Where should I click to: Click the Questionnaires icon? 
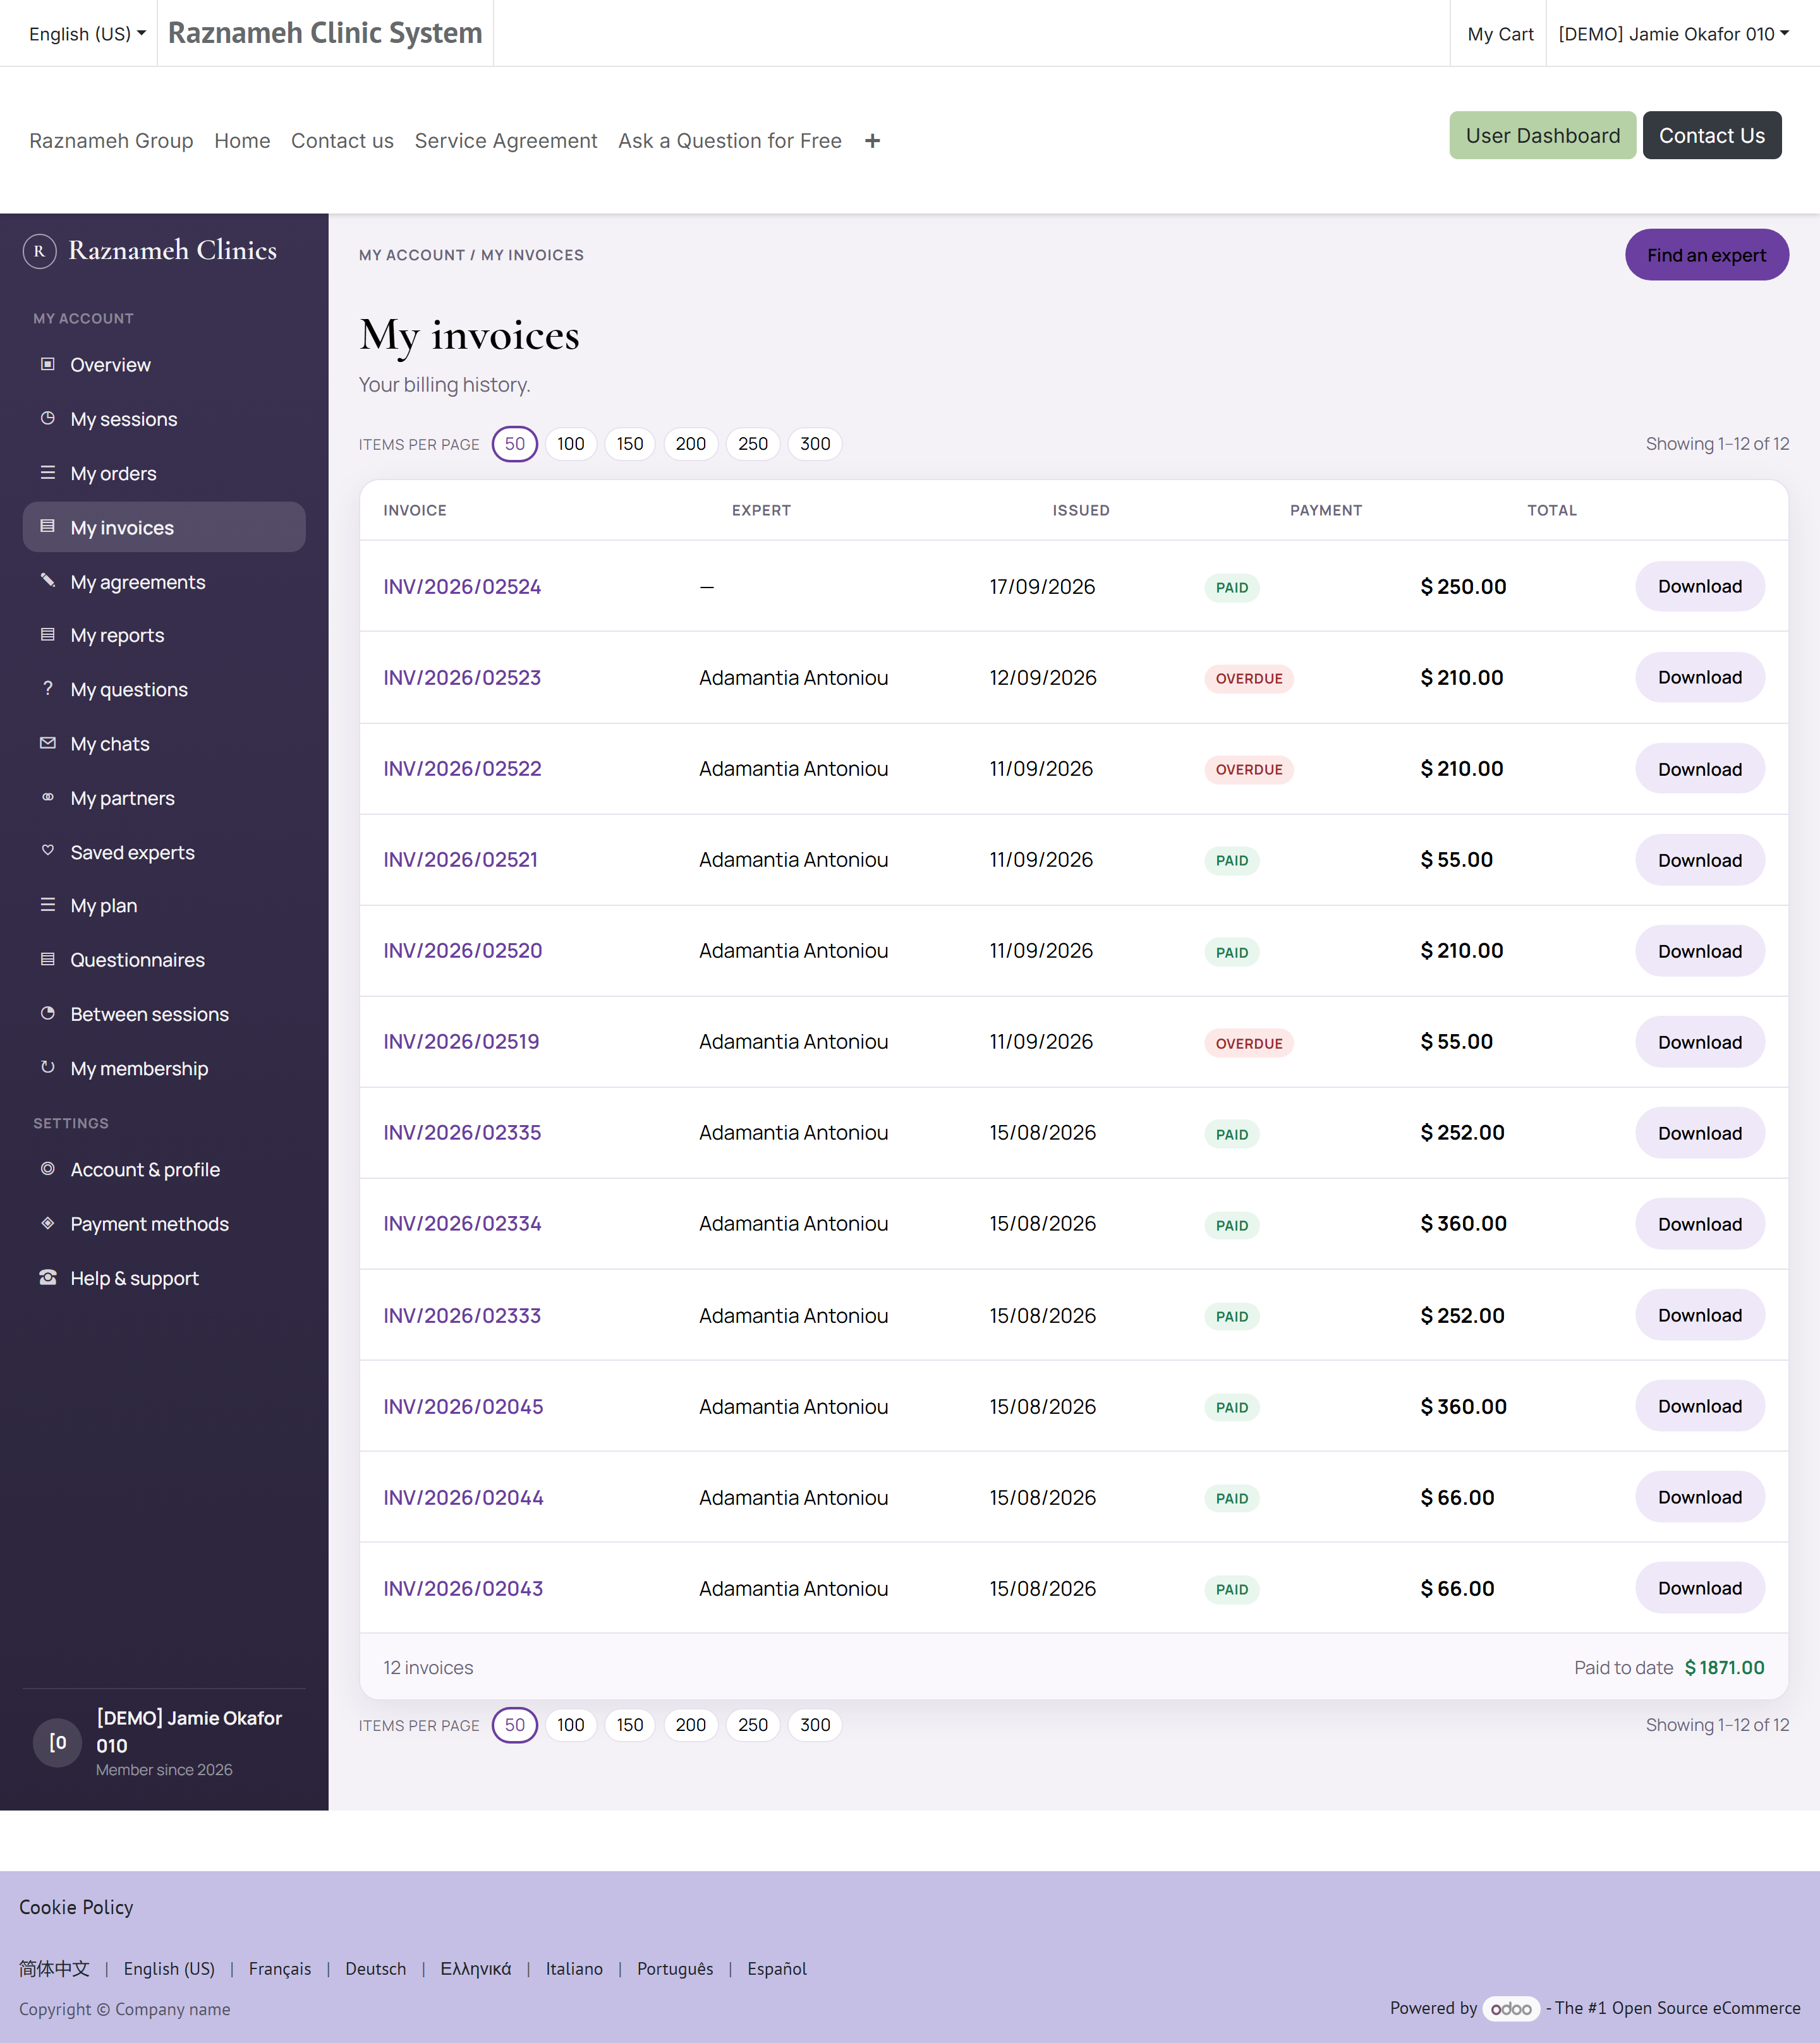point(47,958)
